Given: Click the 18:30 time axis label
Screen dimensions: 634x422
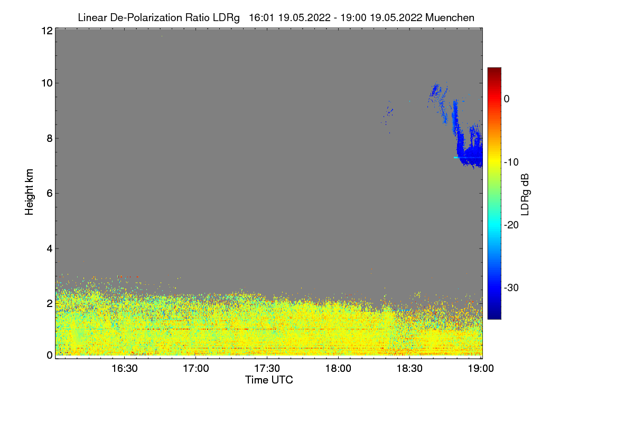Looking at the screenshot, I should [410, 369].
